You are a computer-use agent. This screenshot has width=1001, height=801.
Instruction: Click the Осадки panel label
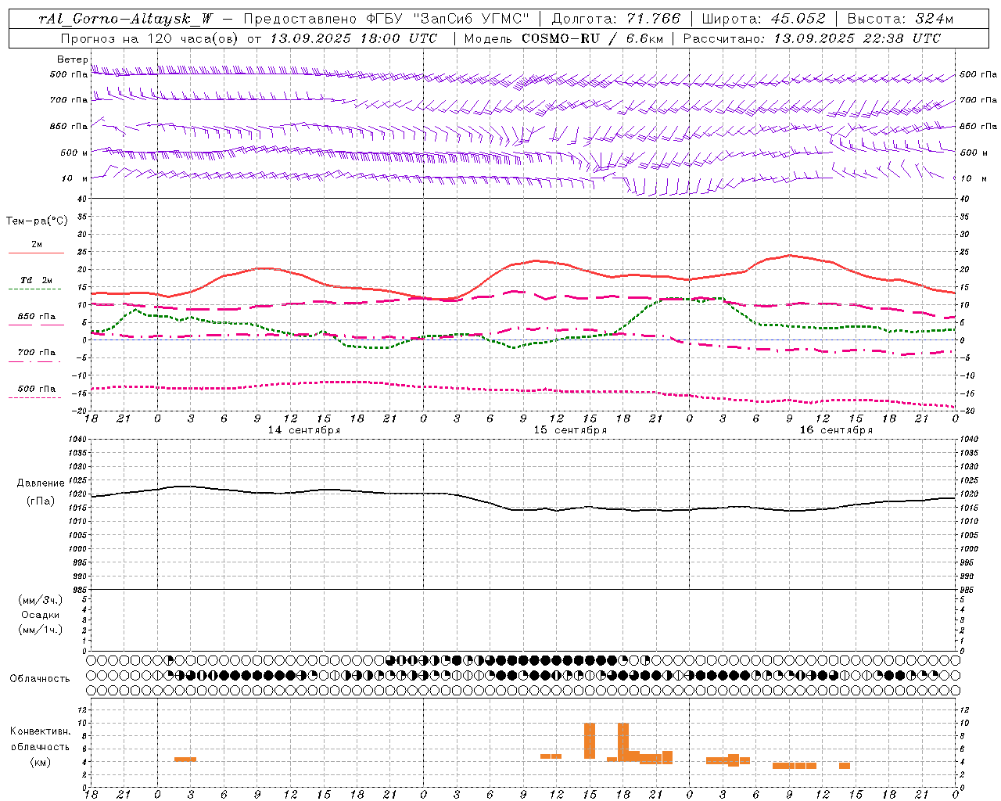[41, 615]
